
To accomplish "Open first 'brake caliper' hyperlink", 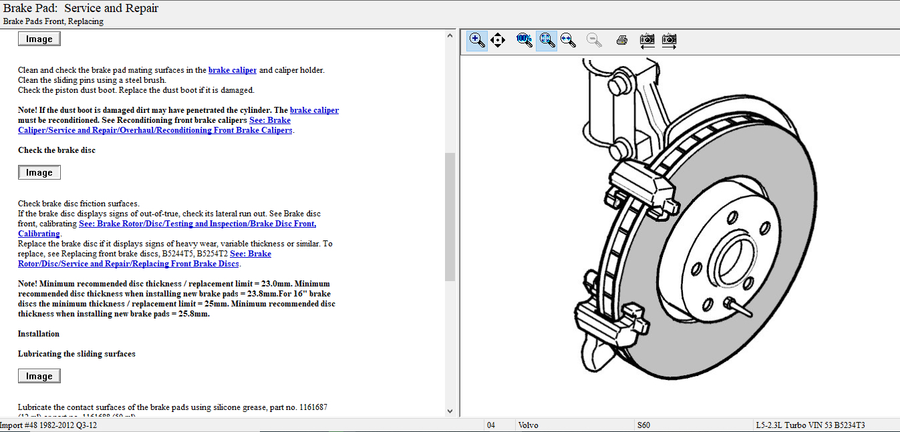I will [233, 70].
